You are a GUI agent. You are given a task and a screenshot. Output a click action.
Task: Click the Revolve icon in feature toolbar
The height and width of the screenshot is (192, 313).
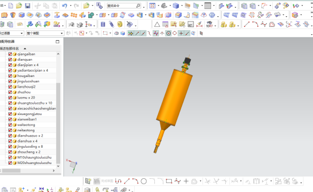(x=13, y=15)
